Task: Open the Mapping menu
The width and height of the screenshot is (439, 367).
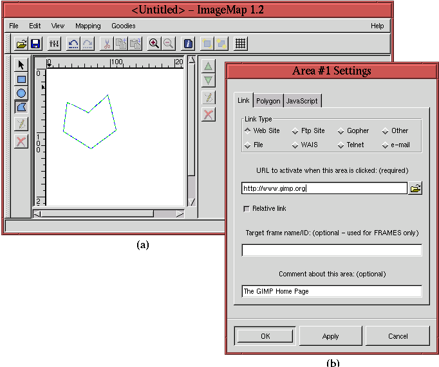Action: [x=88, y=26]
